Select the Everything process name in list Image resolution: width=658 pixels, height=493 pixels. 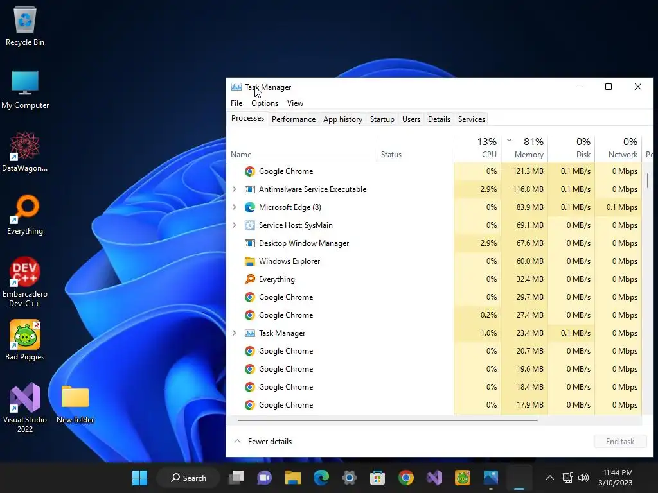[276, 279]
